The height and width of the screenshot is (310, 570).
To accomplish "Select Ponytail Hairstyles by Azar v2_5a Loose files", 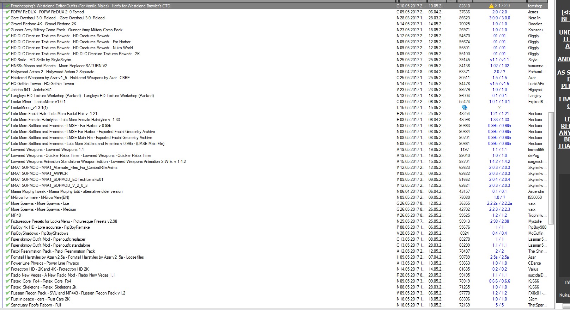I will point(77,257).
